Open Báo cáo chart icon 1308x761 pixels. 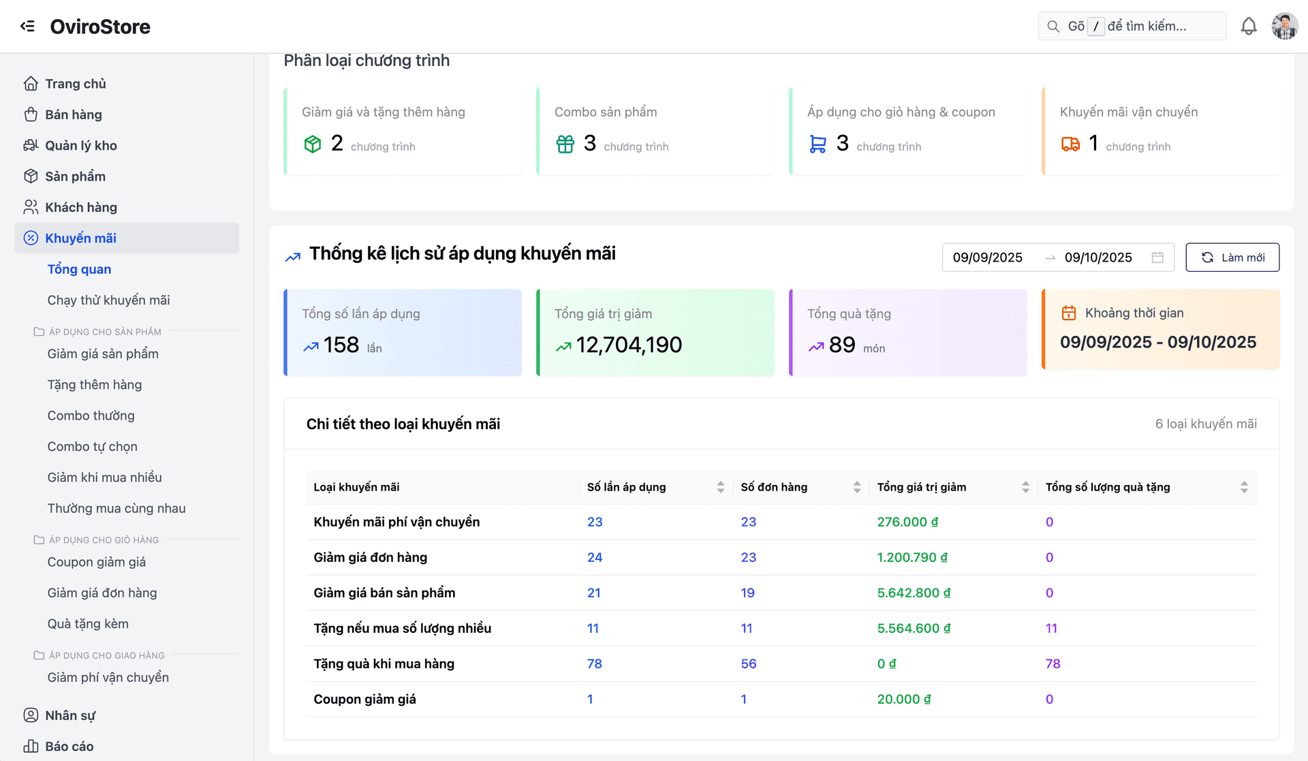31,746
